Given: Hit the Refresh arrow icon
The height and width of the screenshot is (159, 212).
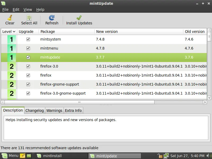Looking at the screenshot, I should pyautogui.click(x=52, y=18).
